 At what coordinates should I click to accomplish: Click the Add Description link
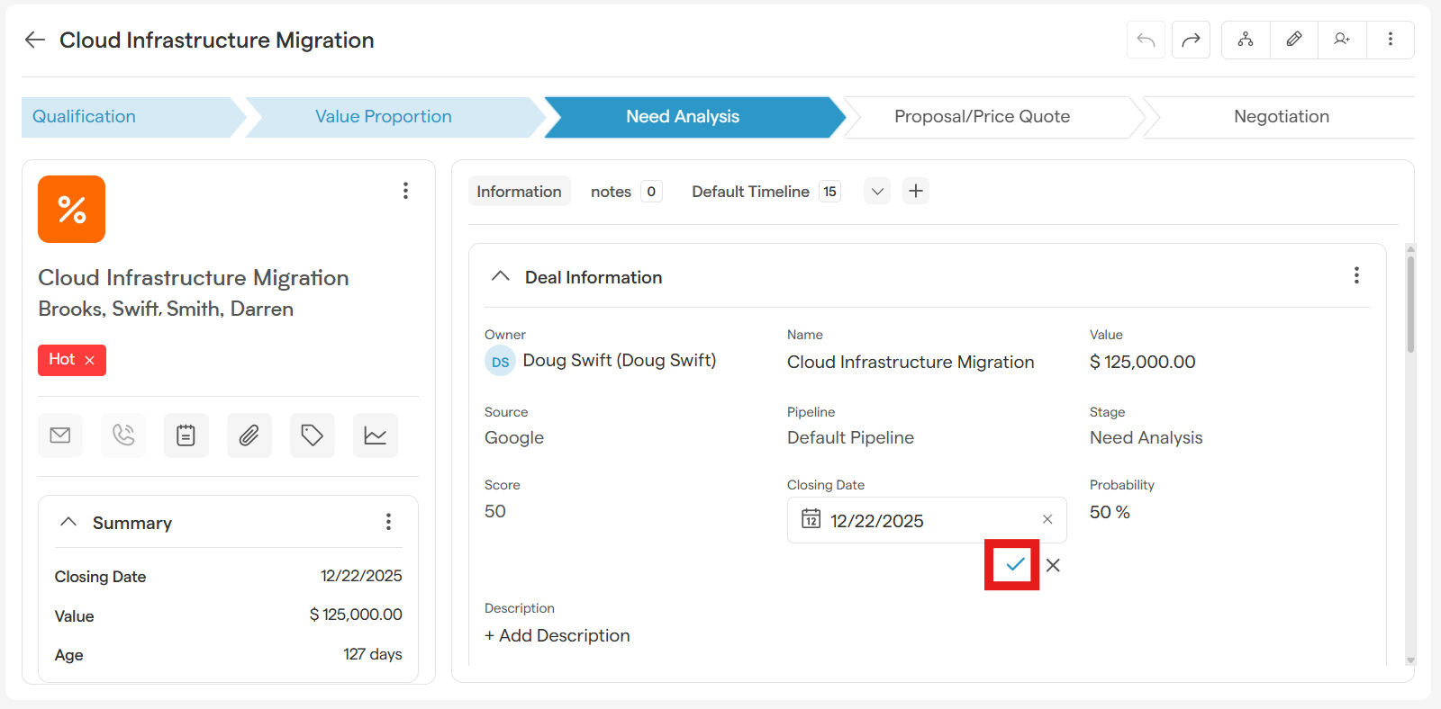point(557,635)
